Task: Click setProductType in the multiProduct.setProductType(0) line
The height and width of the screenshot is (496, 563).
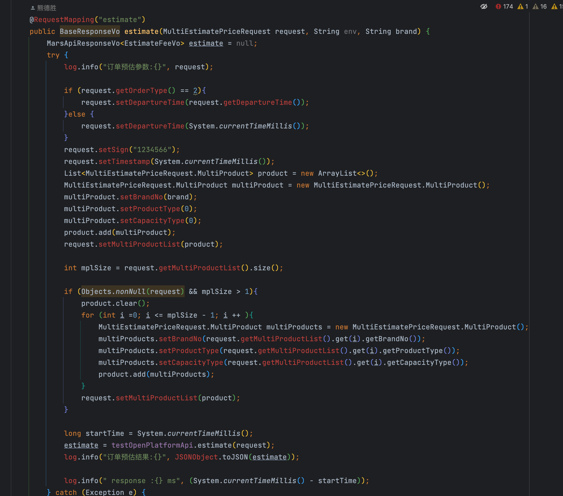Action: tap(150, 209)
